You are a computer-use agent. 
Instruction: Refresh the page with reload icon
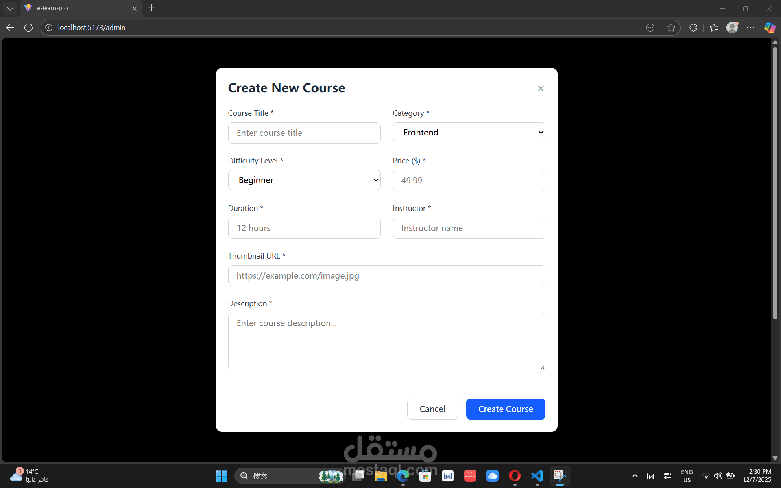[28, 28]
